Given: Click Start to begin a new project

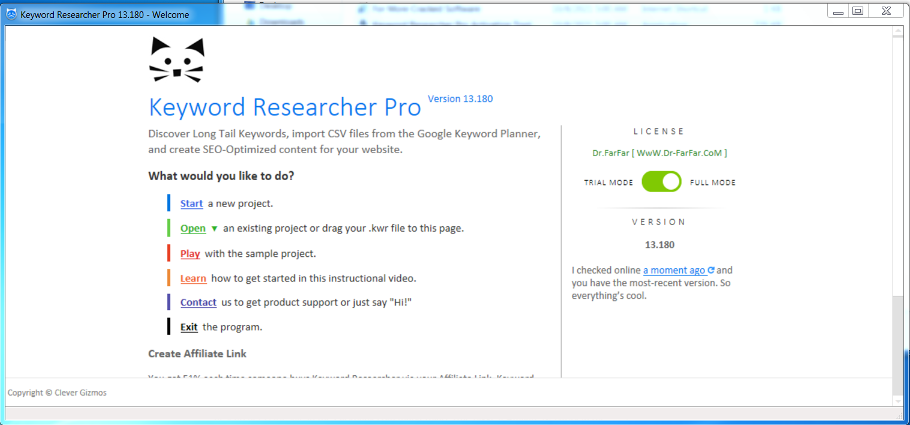Looking at the screenshot, I should tap(191, 204).
